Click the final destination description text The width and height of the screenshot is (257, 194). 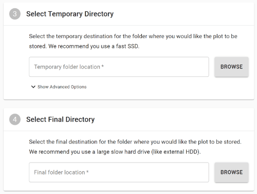(x=135, y=147)
